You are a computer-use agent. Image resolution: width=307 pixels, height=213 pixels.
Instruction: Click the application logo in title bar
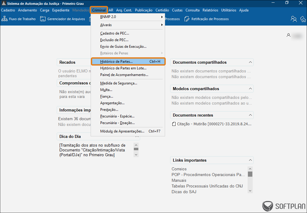(x=4, y=3)
